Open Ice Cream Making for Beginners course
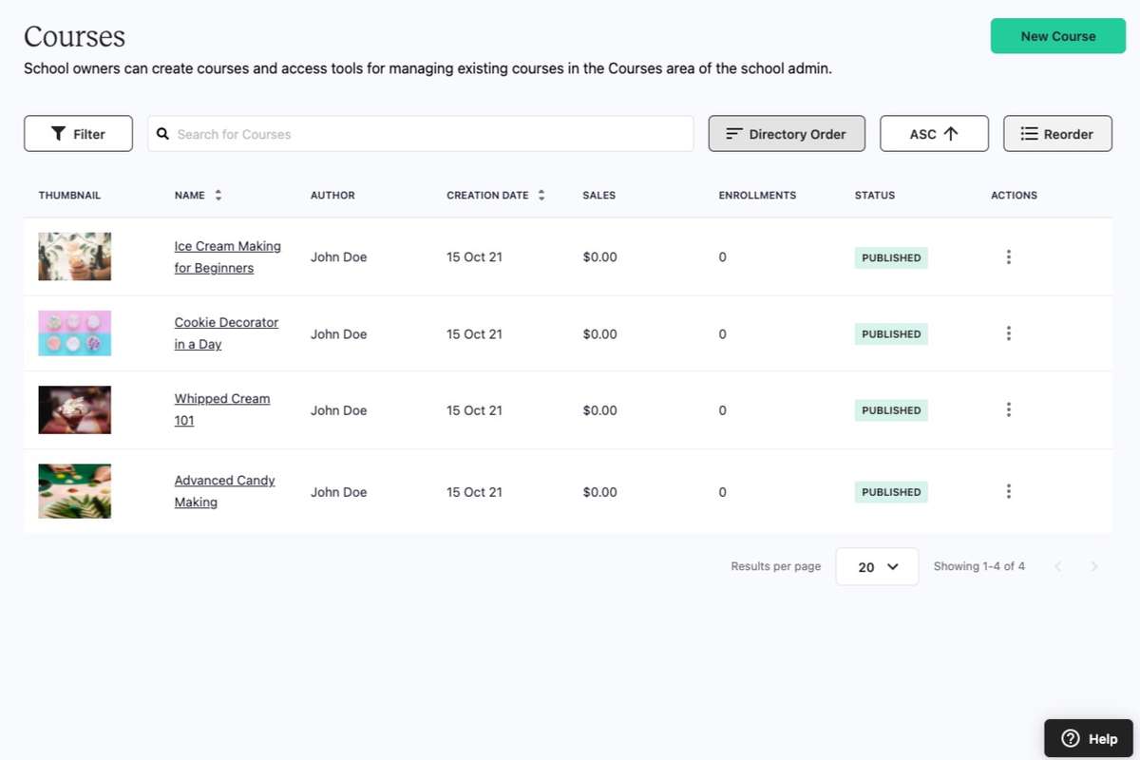The height and width of the screenshot is (760, 1140). [x=228, y=257]
